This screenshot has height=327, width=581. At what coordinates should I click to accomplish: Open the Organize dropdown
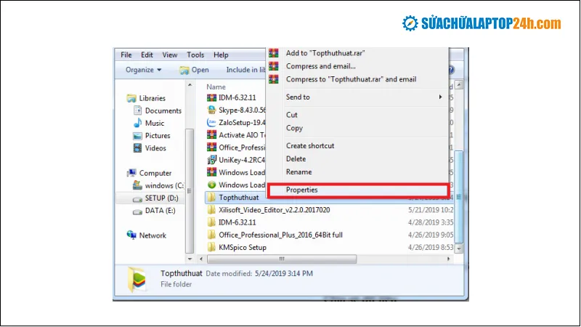(144, 70)
